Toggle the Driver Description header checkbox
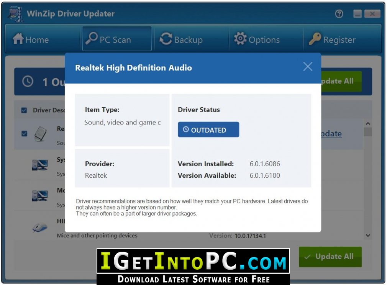387x285 pixels. pos(24,110)
